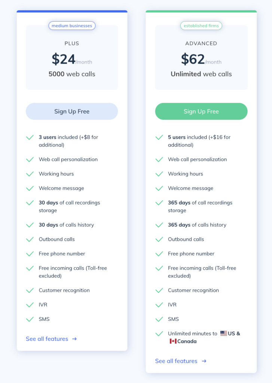Click the checkmark beside Advanced Free phone number
The height and width of the screenshot is (383, 272).
point(159,254)
